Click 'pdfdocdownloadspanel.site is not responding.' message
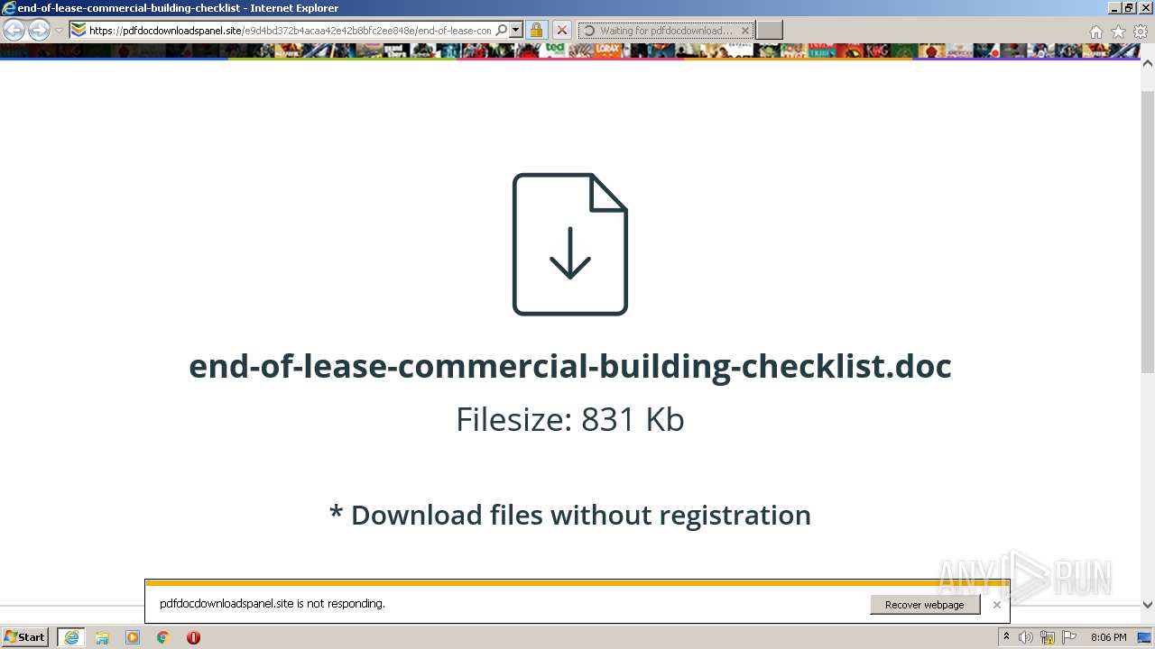The width and height of the screenshot is (1155, 649). 273,604
